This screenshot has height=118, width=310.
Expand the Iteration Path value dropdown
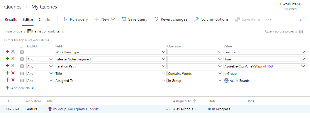point(303,66)
